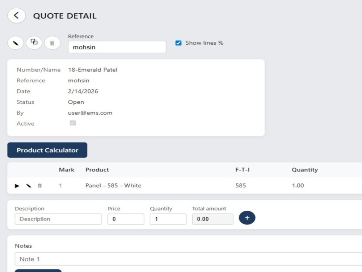Viewport: 362px width, 272px height.
Task: Click the QUOTE DETAIL heading
Action: point(65,16)
